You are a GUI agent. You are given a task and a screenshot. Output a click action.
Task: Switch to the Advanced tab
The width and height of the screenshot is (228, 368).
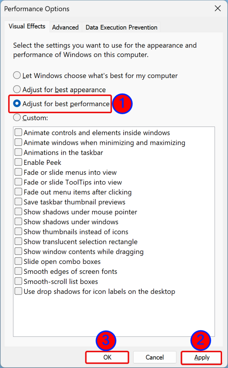pyautogui.click(x=65, y=27)
